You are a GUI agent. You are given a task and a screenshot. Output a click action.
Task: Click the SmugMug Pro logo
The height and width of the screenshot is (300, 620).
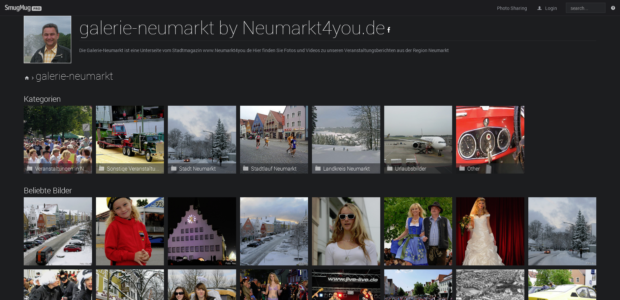23,8
